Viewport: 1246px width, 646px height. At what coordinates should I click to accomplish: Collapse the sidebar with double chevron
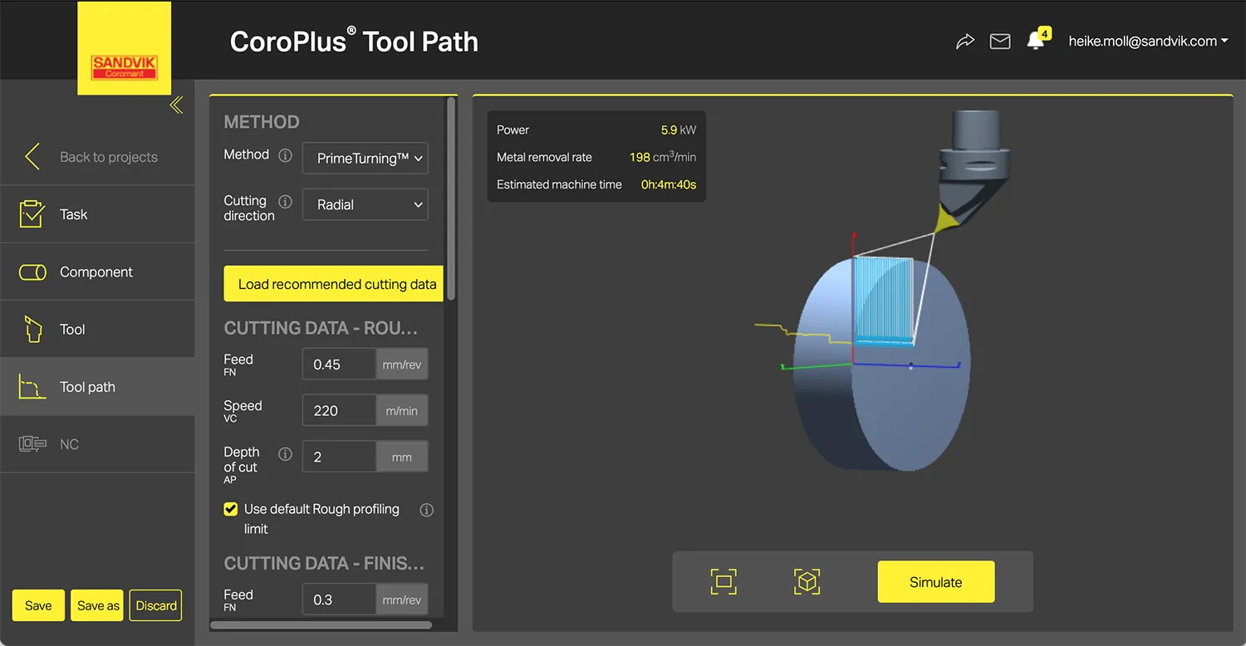176,105
